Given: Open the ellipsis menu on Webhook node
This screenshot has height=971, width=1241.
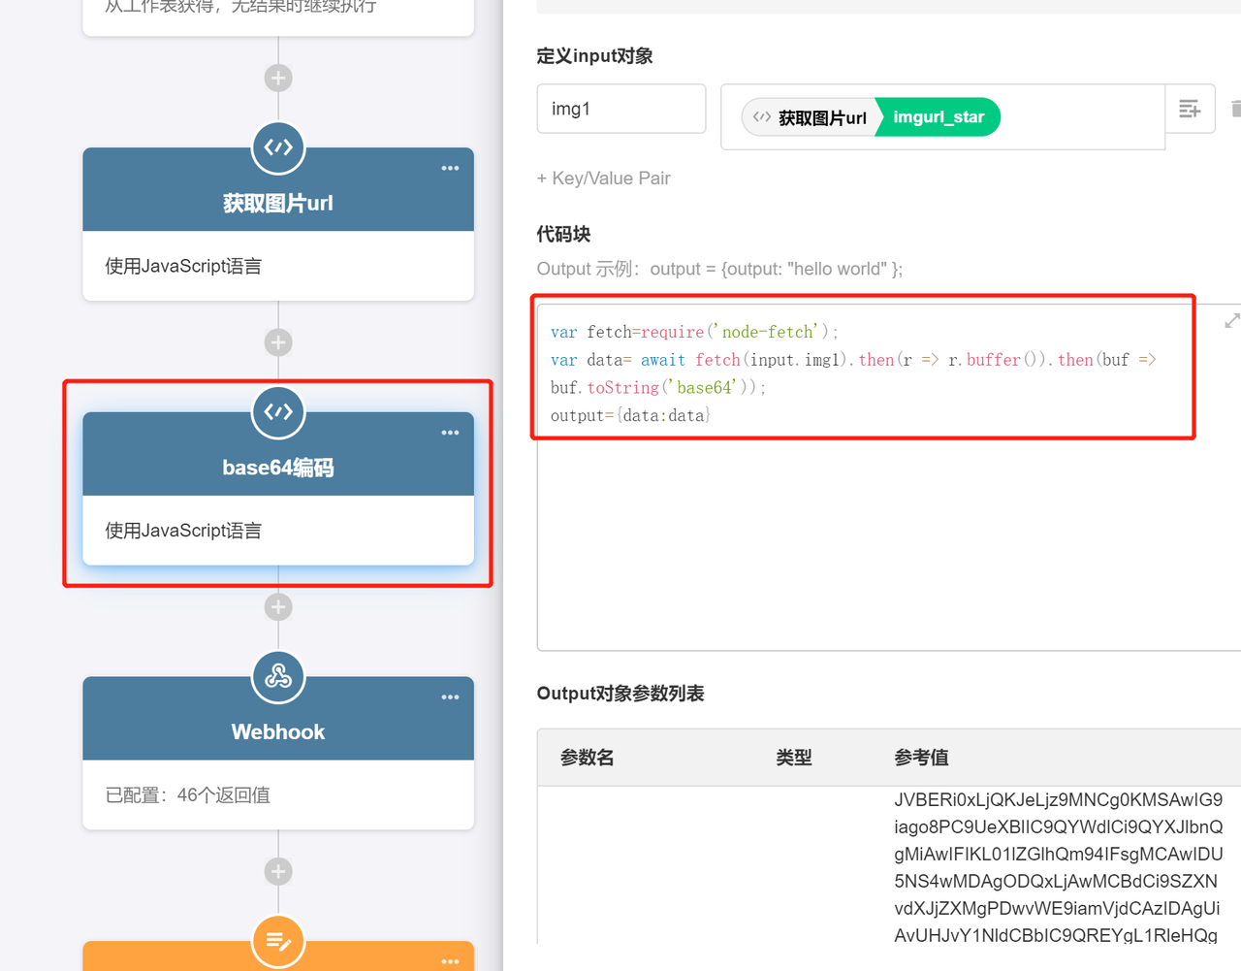Looking at the screenshot, I should [x=450, y=696].
